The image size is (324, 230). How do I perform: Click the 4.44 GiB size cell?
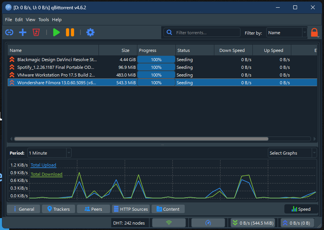(x=128, y=60)
